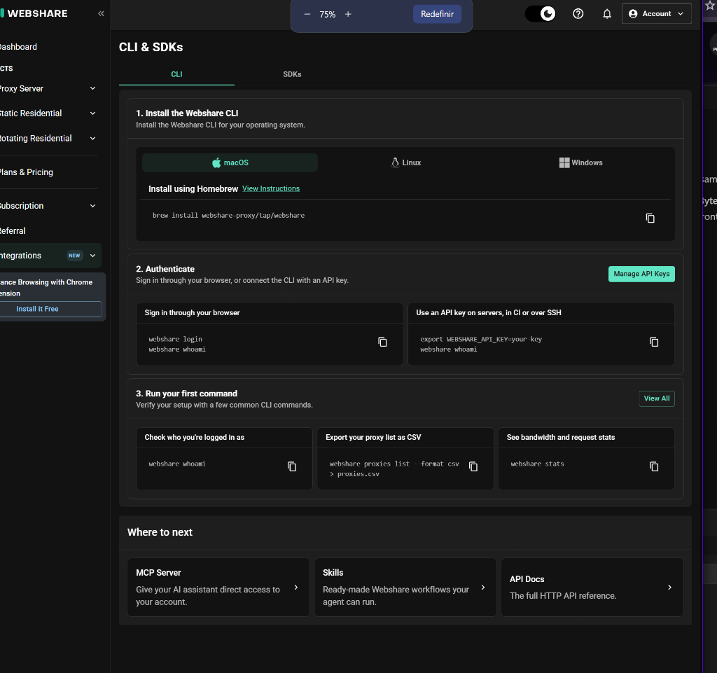Click the zoom out minus icon
This screenshot has height=673, width=717.
307,14
